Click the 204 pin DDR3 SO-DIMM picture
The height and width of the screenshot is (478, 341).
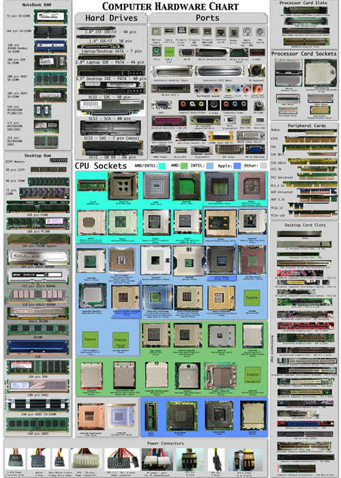click(x=50, y=95)
